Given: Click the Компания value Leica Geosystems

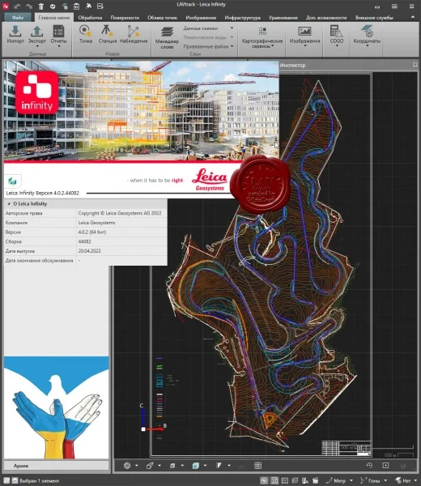Looking at the screenshot, I should 96,223.
